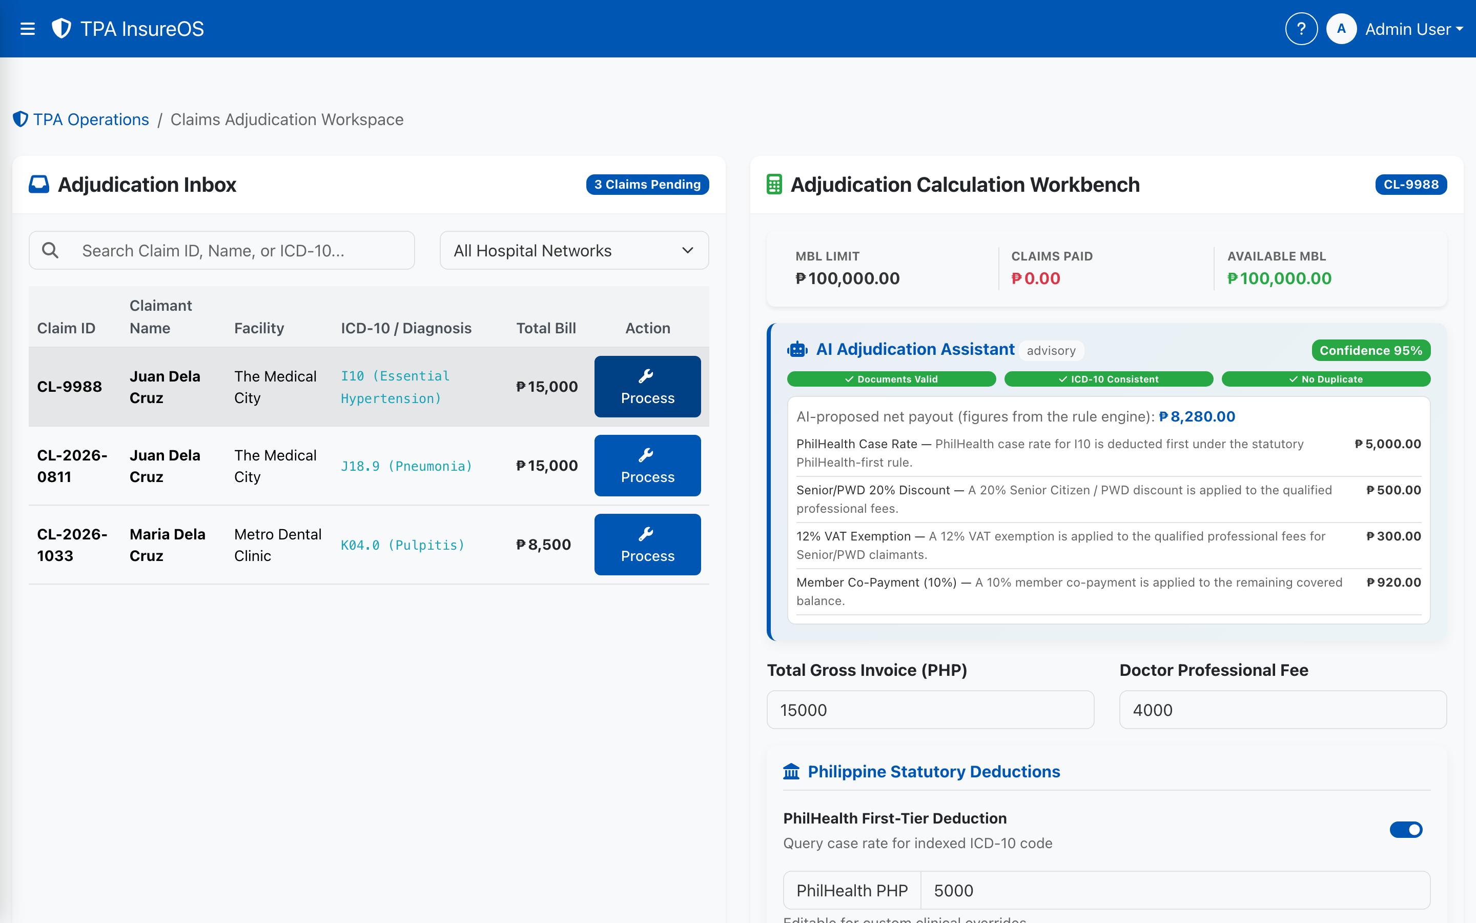
Task: Click the Confidence 95% badge
Action: pos(1370,350)
